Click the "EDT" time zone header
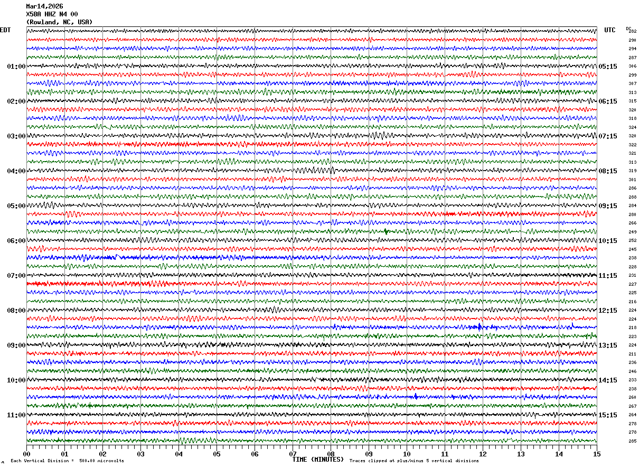 tap(5, 30)
